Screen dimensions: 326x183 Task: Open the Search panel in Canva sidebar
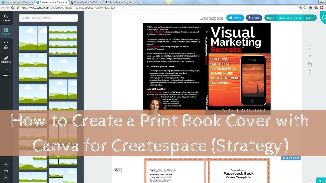[6, 18]
